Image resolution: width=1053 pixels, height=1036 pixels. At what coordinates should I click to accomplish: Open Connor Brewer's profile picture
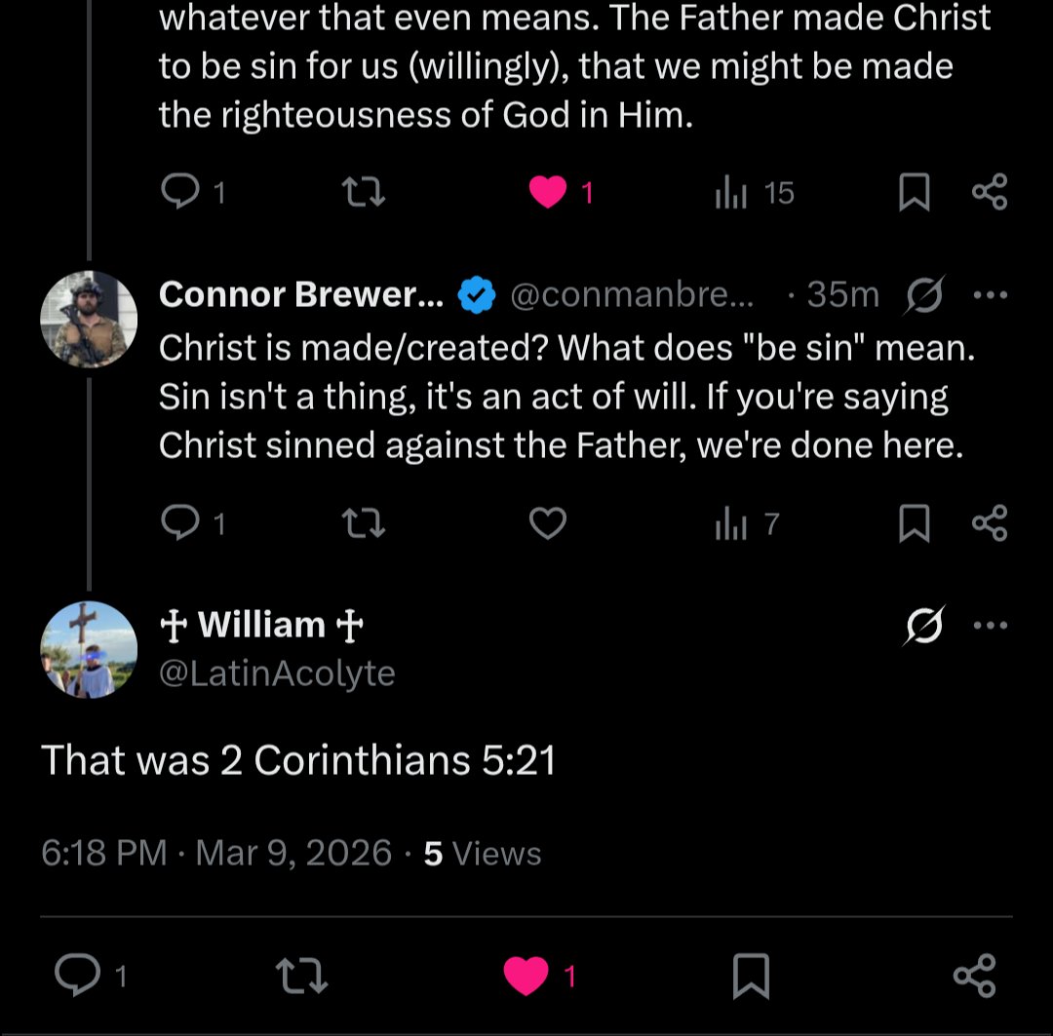coord(89,319)
